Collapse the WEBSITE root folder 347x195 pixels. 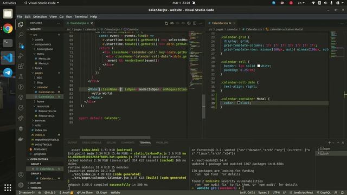tap(45, 29)
